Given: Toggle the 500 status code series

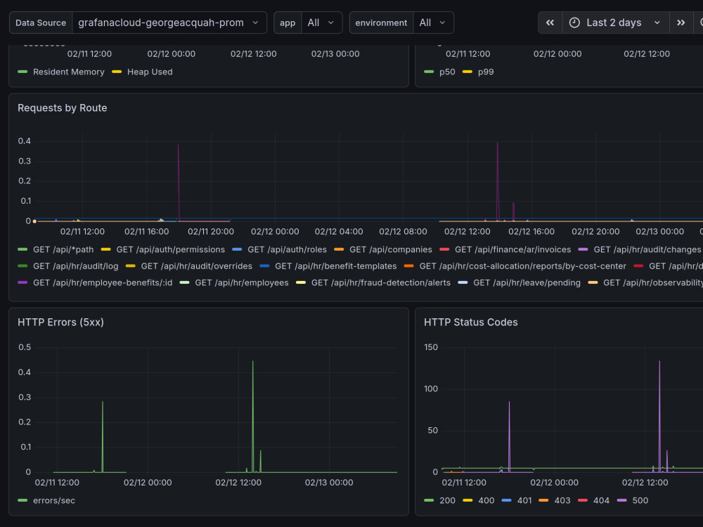Looking at the screenshot, I should (640, 500).
